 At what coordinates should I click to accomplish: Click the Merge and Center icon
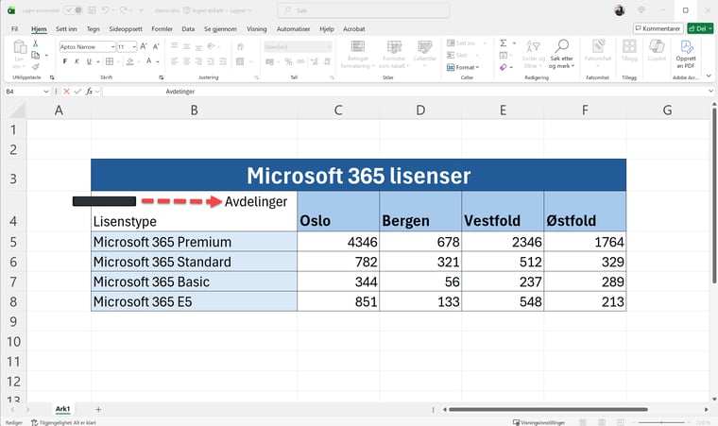[240, 61]
